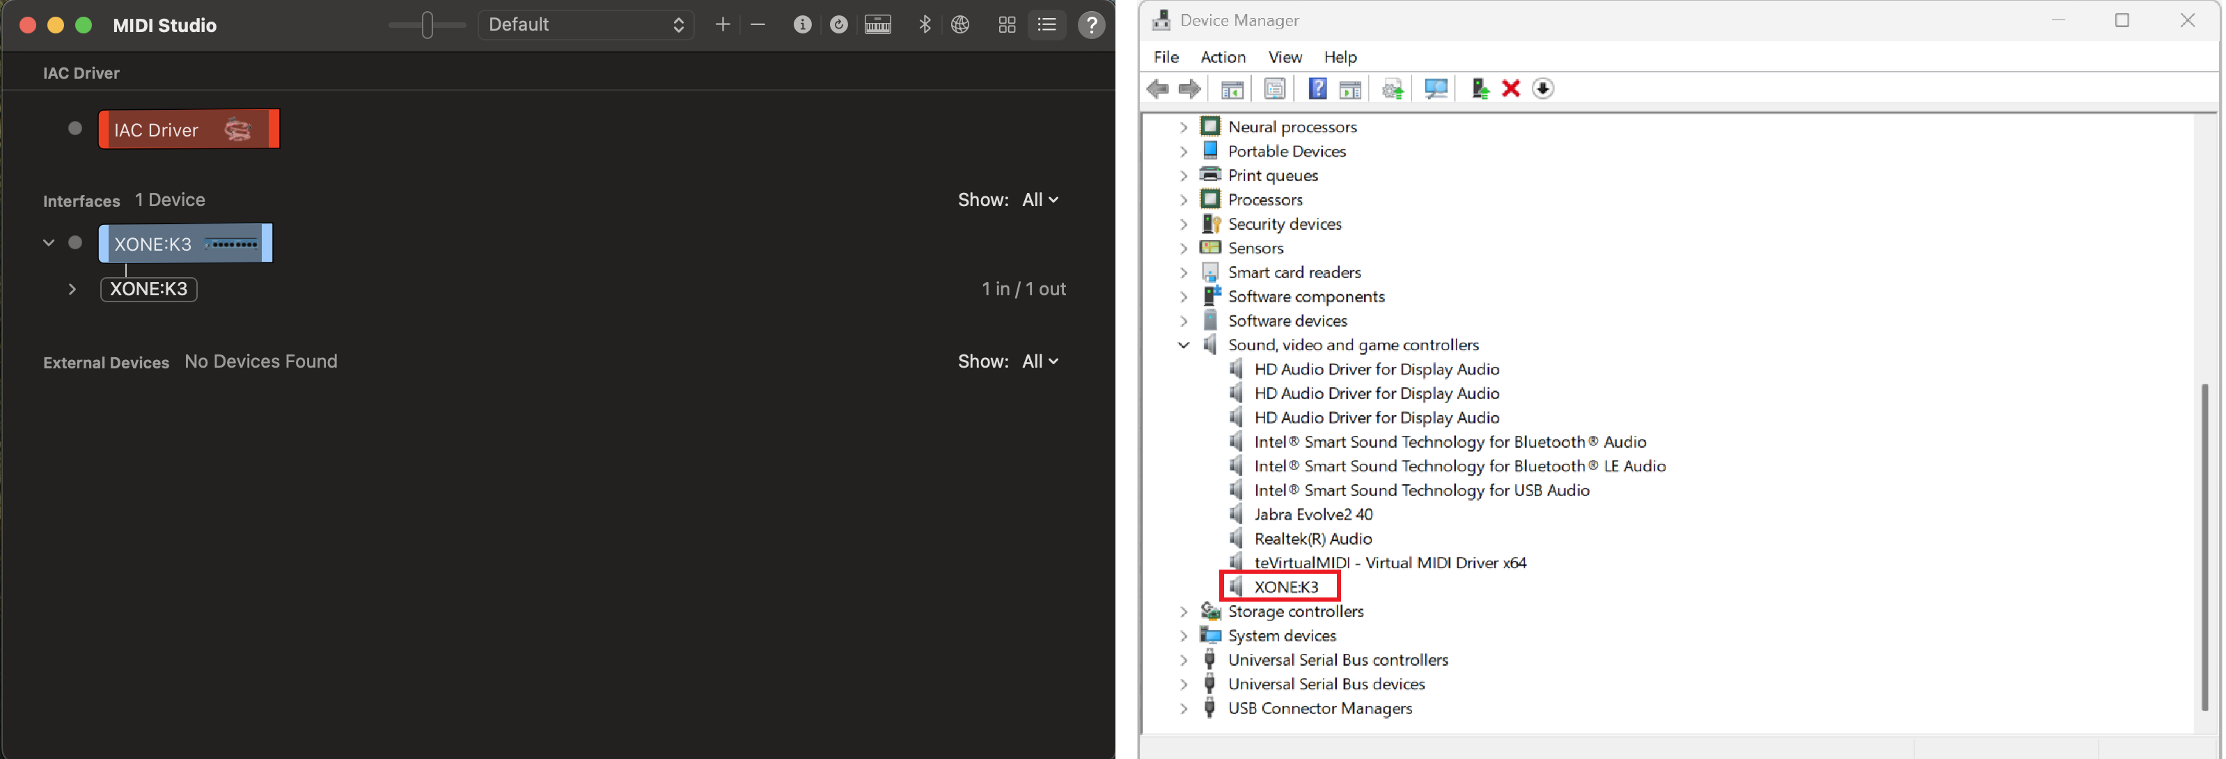
Task: Select the Sensors category
Action: pyautogui.click(x=1255, y=248)
